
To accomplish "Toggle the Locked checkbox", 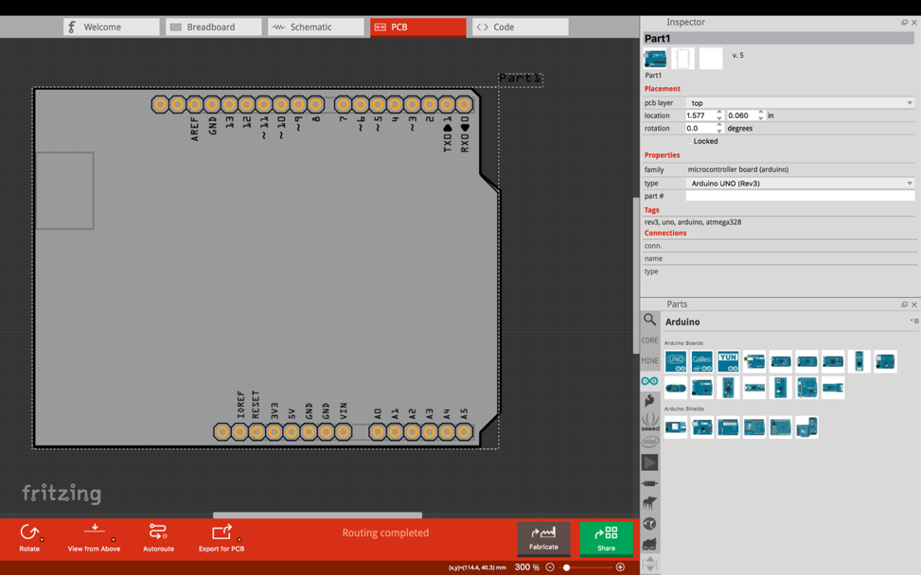I will pyautogui.click(x=688, y=141).
